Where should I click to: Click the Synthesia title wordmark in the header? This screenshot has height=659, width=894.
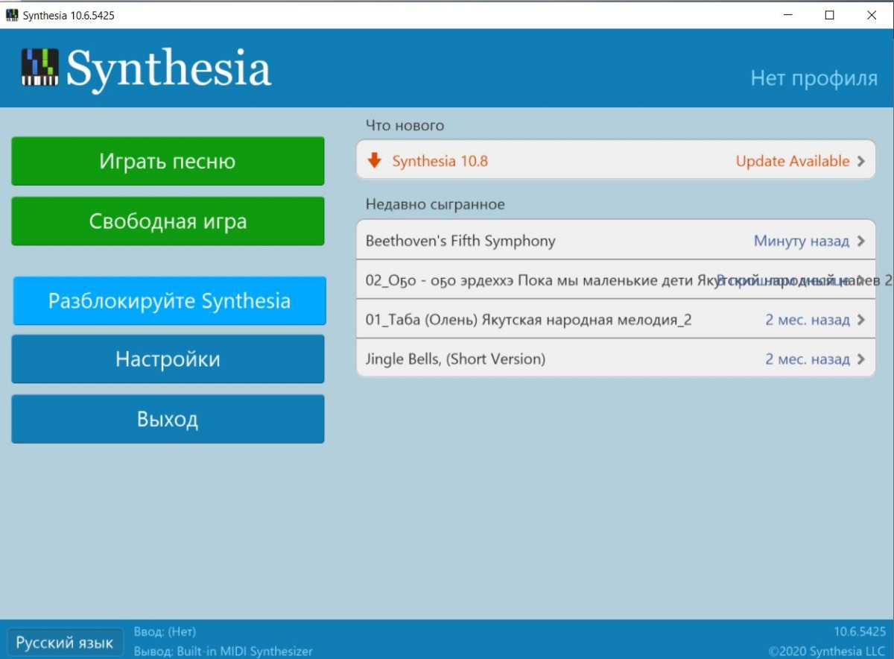click(169, 69)
